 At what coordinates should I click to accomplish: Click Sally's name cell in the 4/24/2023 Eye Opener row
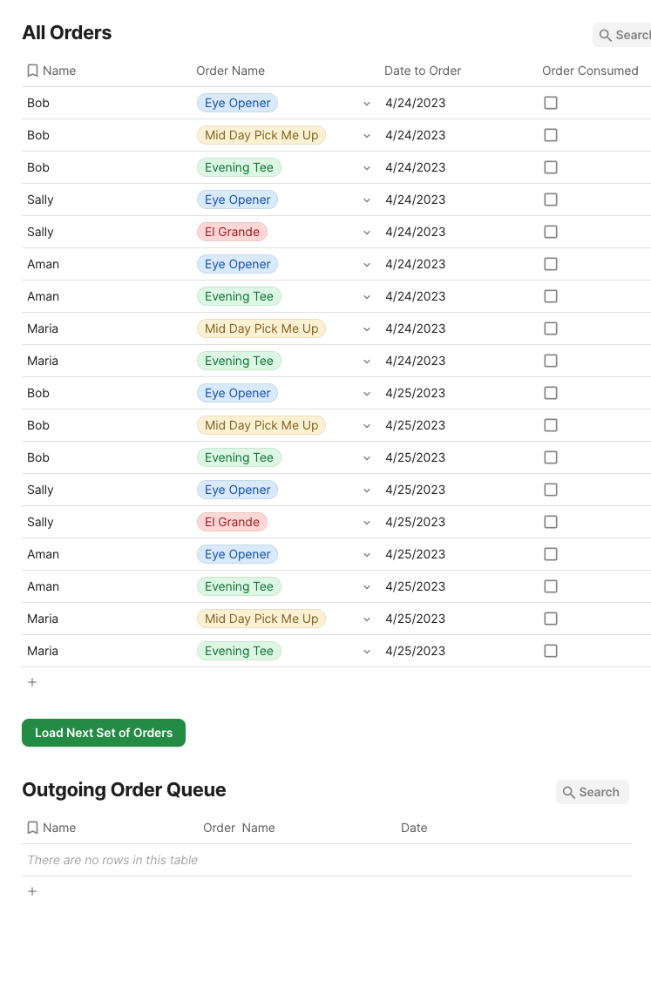pos(41,200)
